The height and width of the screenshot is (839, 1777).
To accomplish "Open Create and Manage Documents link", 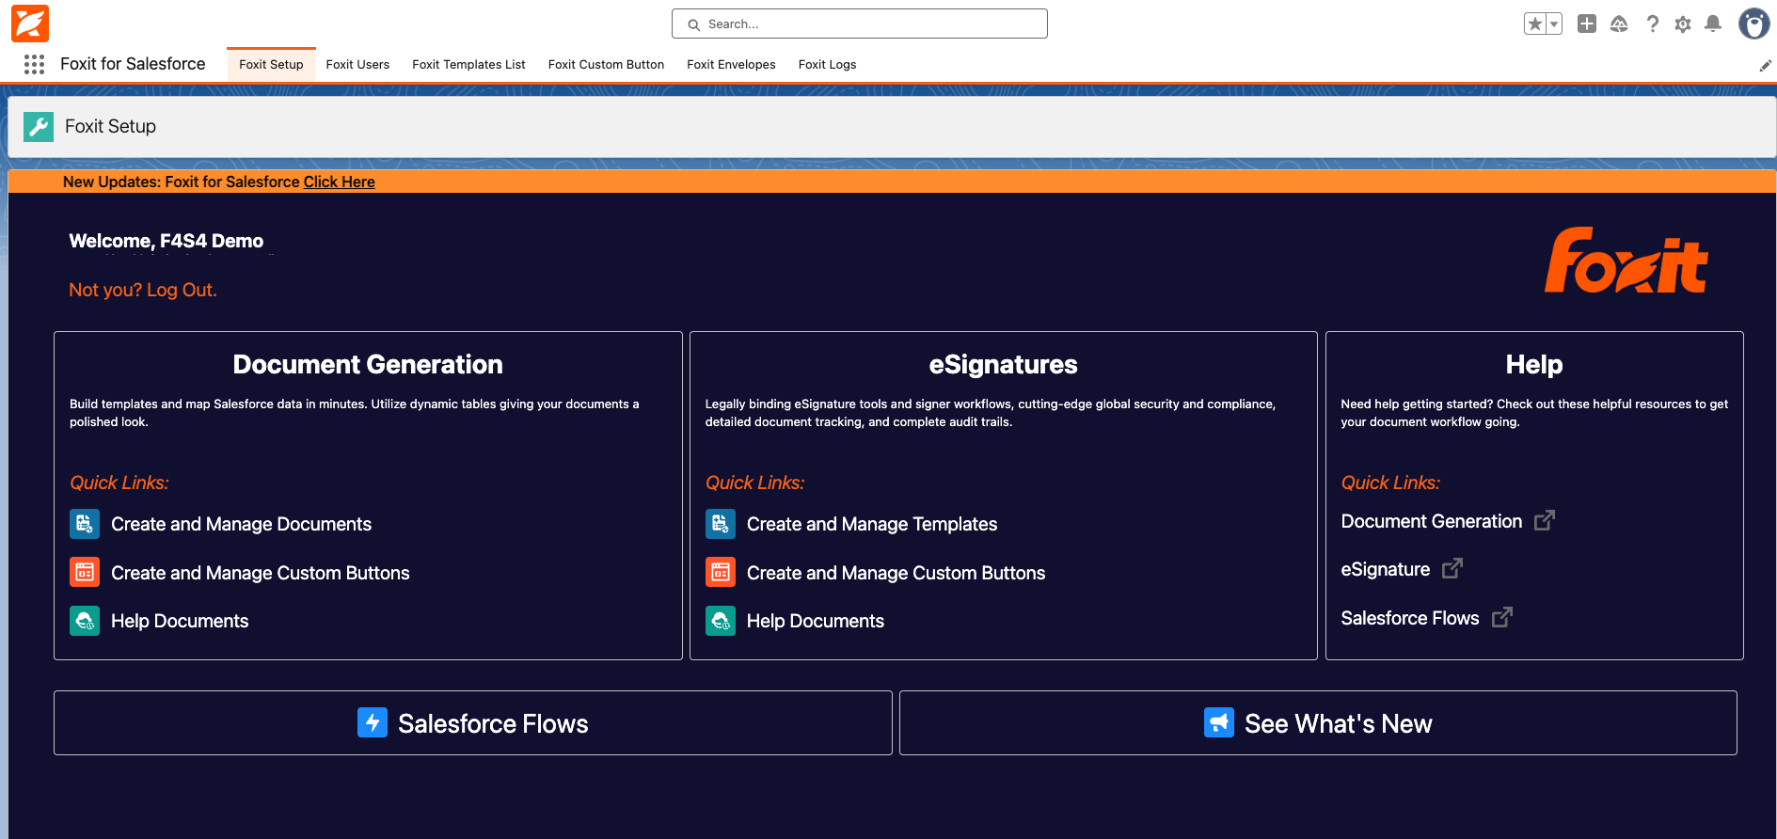I will [x=241, y=524].
